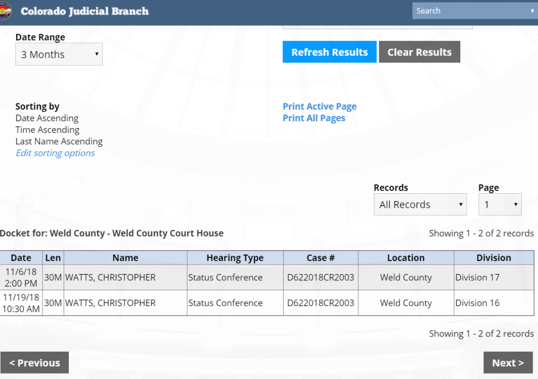
Task: Click into the Search input field
Action: [x=470, y=10]
